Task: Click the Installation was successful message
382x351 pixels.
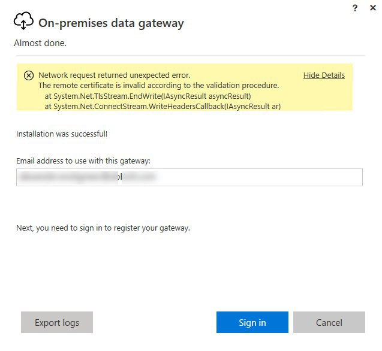Action: pos(62,134)
